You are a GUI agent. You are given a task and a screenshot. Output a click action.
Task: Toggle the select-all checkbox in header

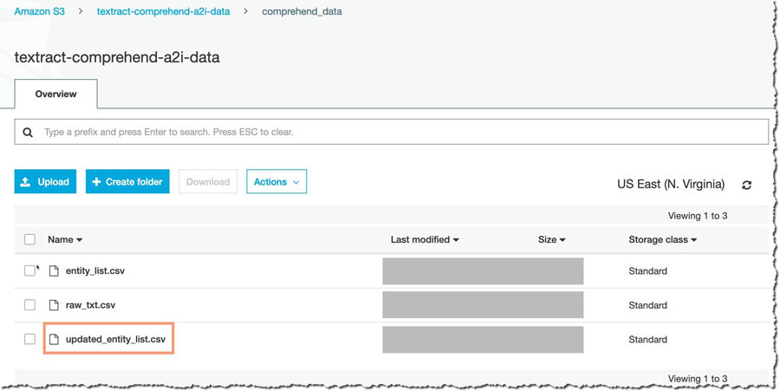click(29, 240)
